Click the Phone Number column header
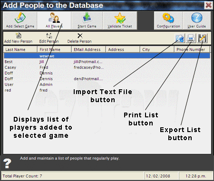The width and height of the screenshot is (214, 181). pyautogui.click(x=192, y=49)
